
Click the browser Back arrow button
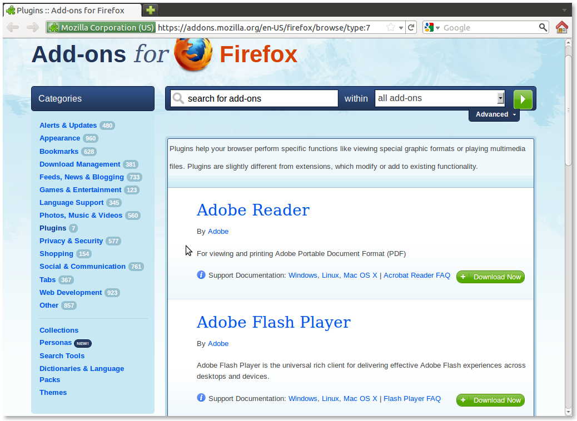[x=13, y=27]
